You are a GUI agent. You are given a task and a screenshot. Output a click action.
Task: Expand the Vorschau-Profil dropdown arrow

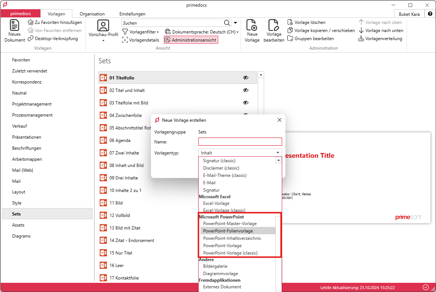pyautogui.click(x=103, y=41)
